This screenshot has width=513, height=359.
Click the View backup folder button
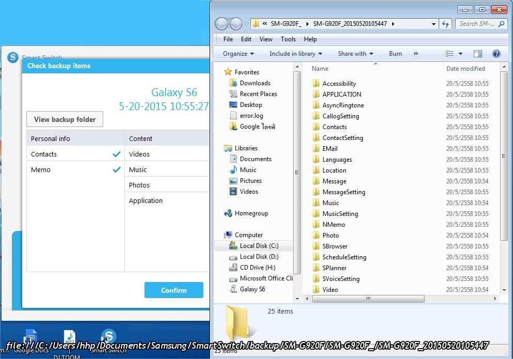tap(65, 119)
